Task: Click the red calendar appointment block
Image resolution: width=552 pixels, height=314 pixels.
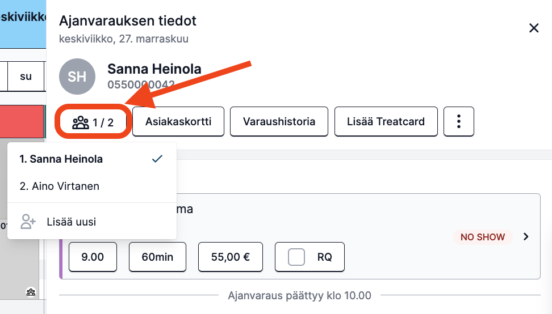Action: [x=22, y=121]
